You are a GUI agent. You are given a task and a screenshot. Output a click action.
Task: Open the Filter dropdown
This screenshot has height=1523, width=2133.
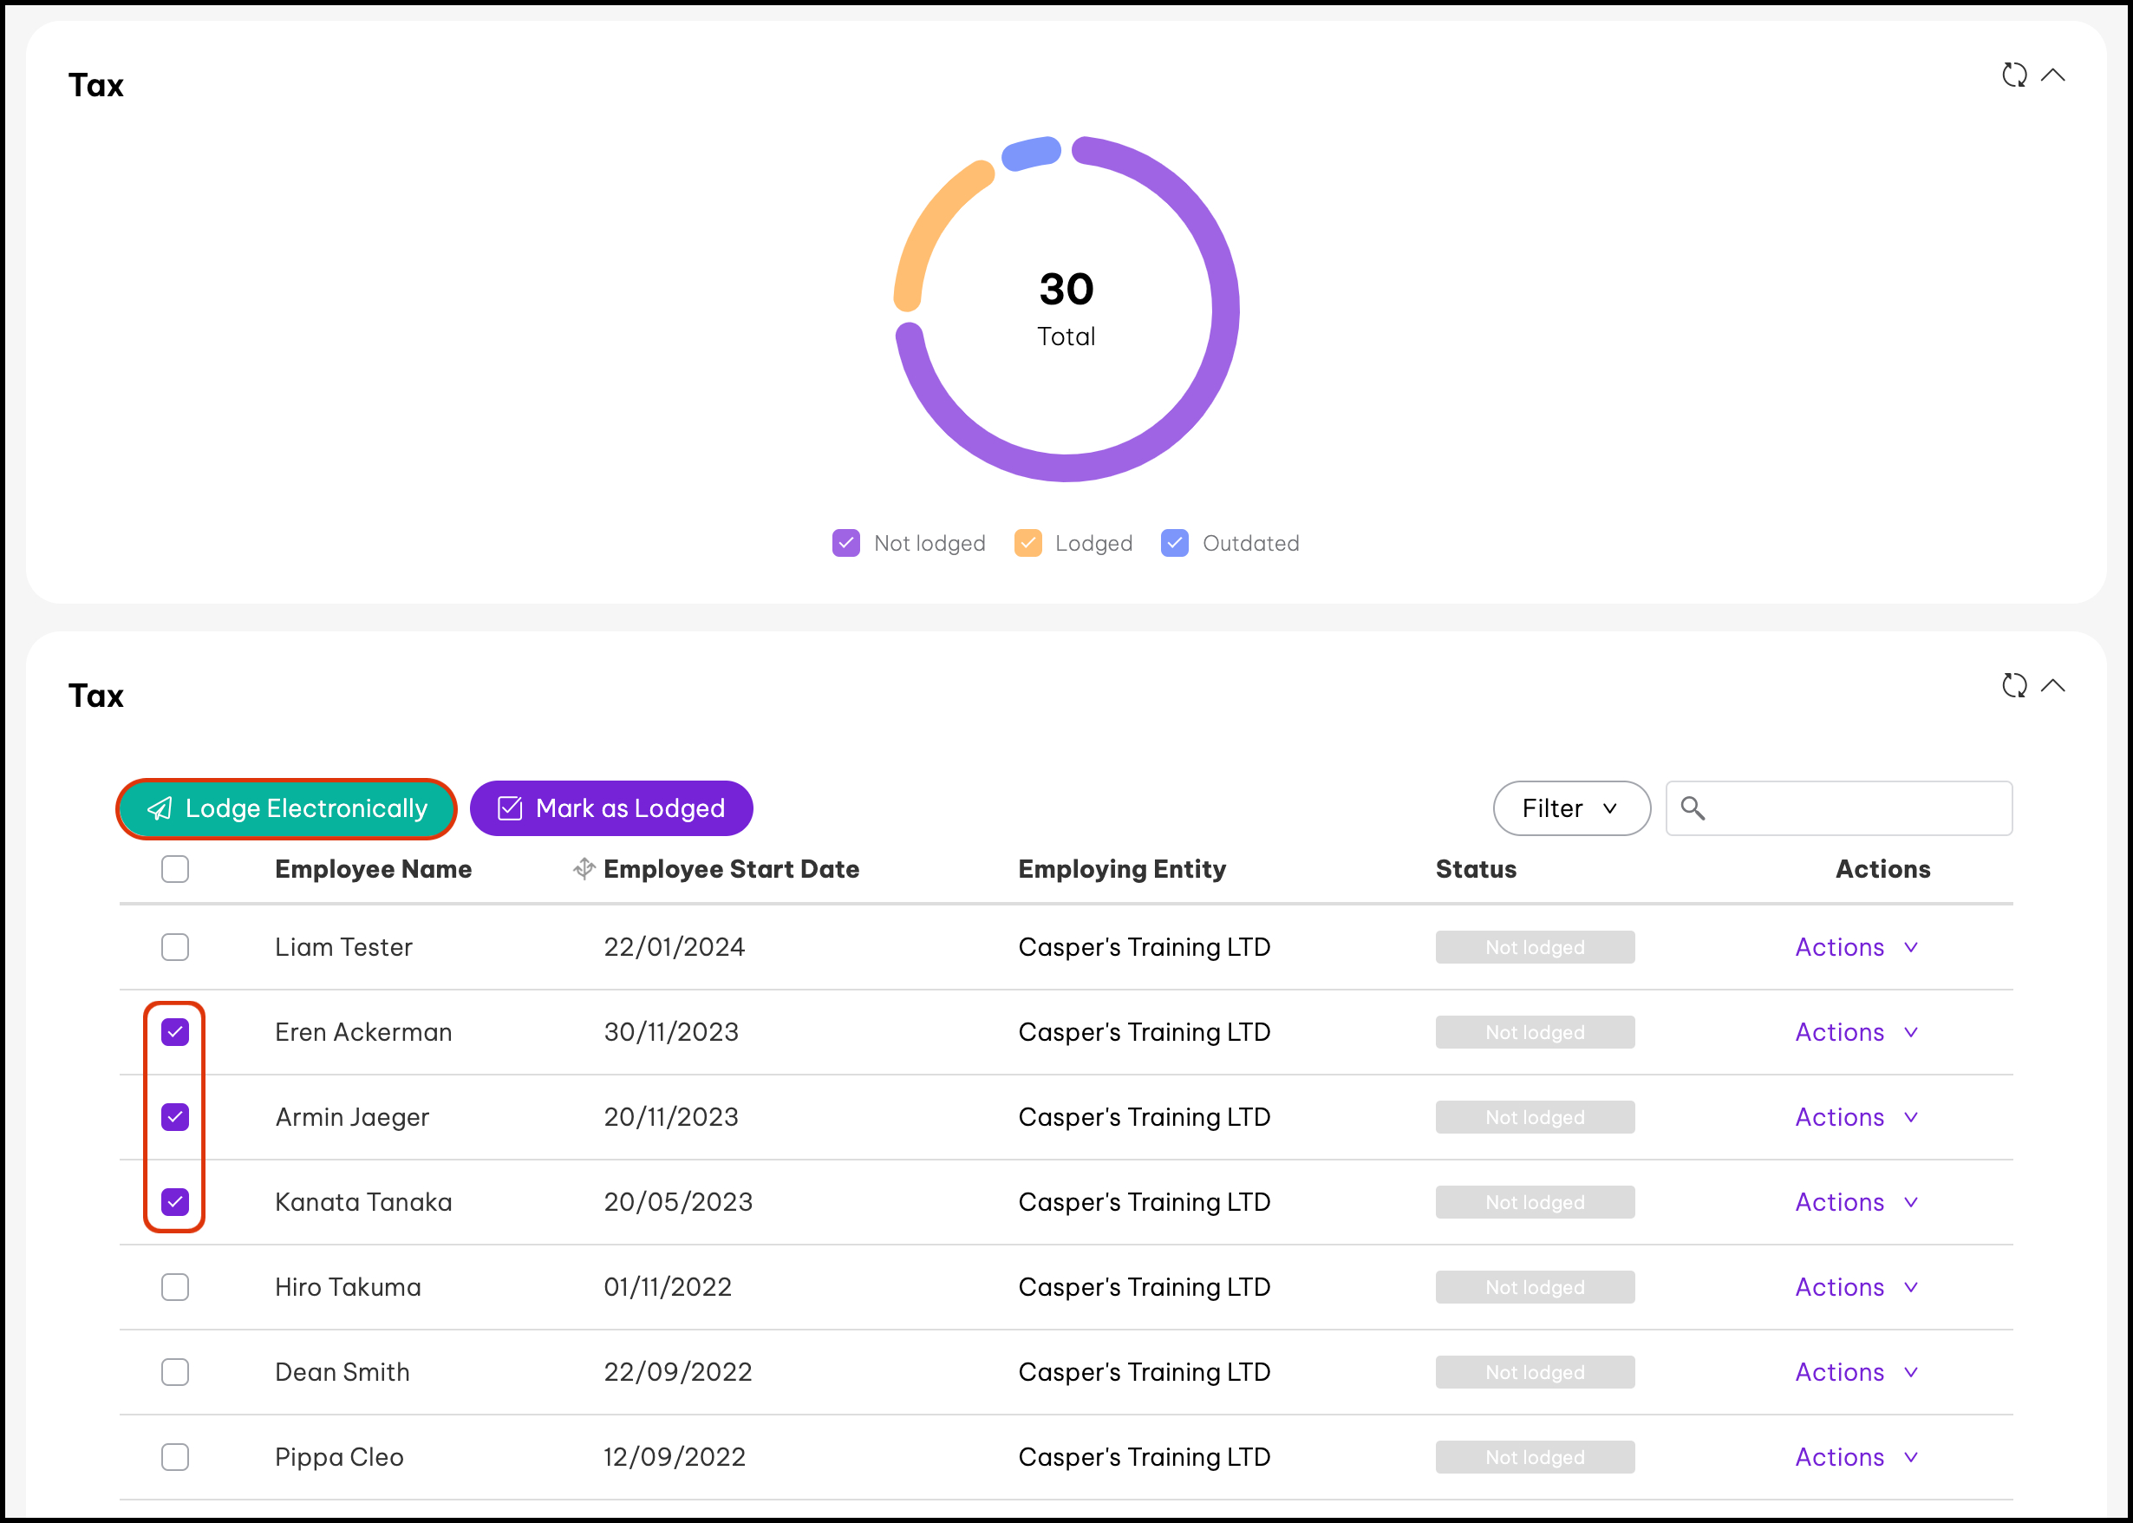(x=1571, y=808)
